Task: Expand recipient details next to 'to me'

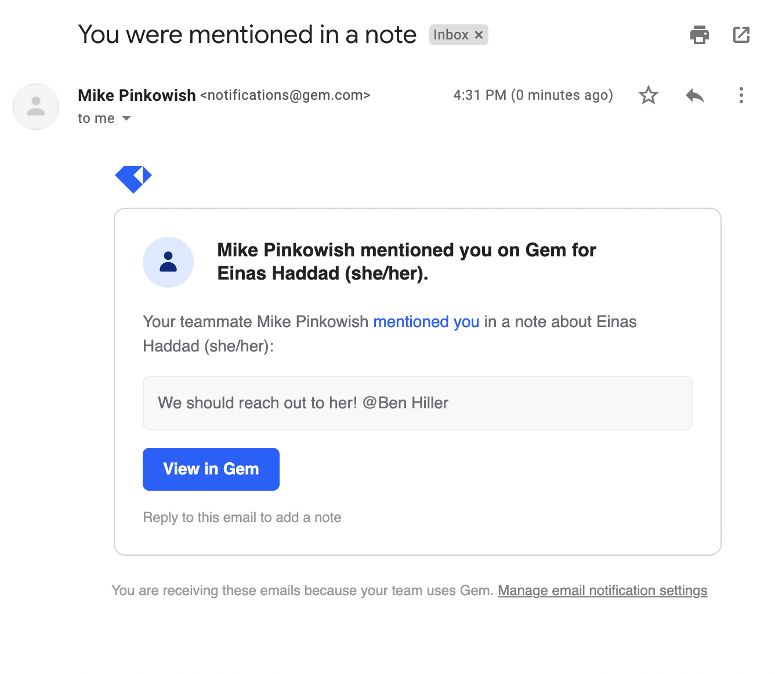Action: pyautogui.click(x=126, y=118)
